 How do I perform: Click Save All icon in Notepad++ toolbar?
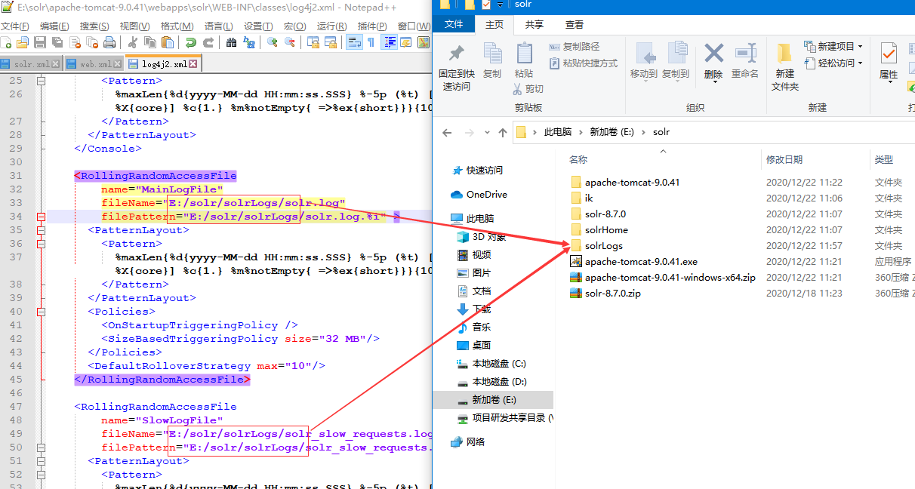[57, 42]
